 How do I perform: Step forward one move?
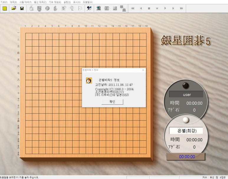pyautogui.click(x=173, y=8)
